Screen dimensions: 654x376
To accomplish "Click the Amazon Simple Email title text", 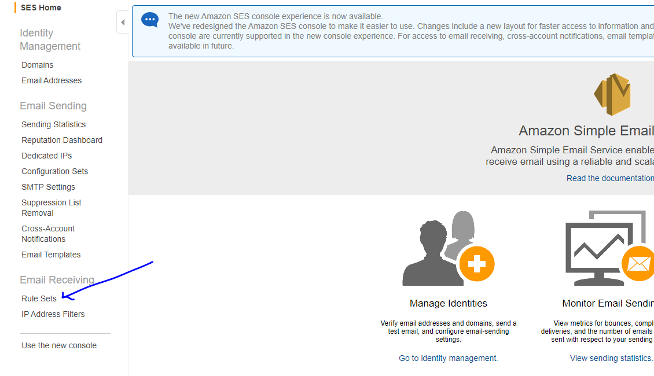I will point(586,131).
